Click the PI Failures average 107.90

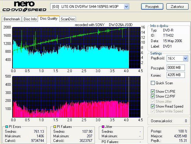(87, 132)
